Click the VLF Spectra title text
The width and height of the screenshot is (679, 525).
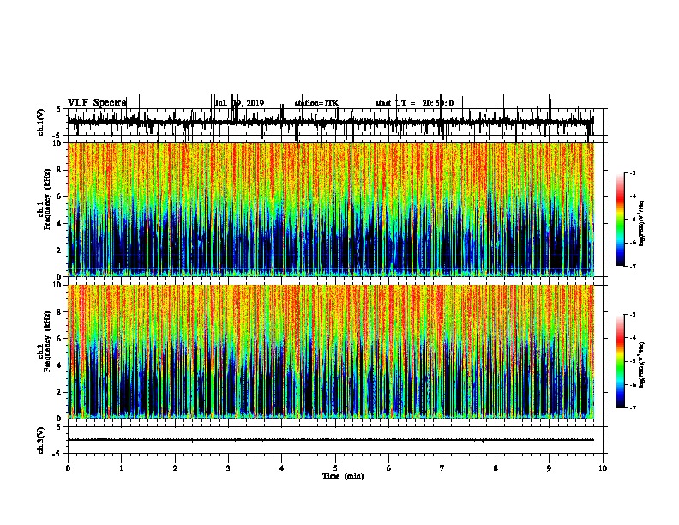(98, 103)
